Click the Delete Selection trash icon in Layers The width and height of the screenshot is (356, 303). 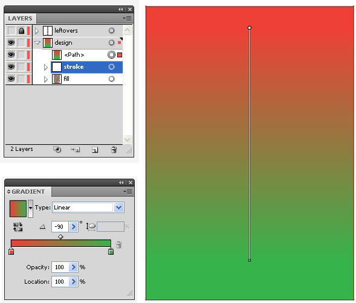tap(114, 150)
